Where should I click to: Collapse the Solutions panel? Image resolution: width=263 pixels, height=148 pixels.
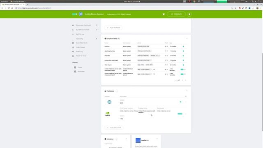187,91
